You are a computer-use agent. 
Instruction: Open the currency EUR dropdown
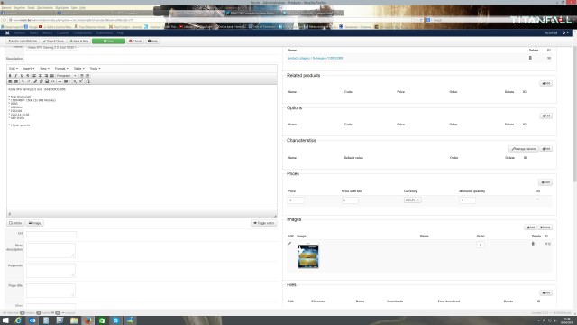[x=412, y=200]
